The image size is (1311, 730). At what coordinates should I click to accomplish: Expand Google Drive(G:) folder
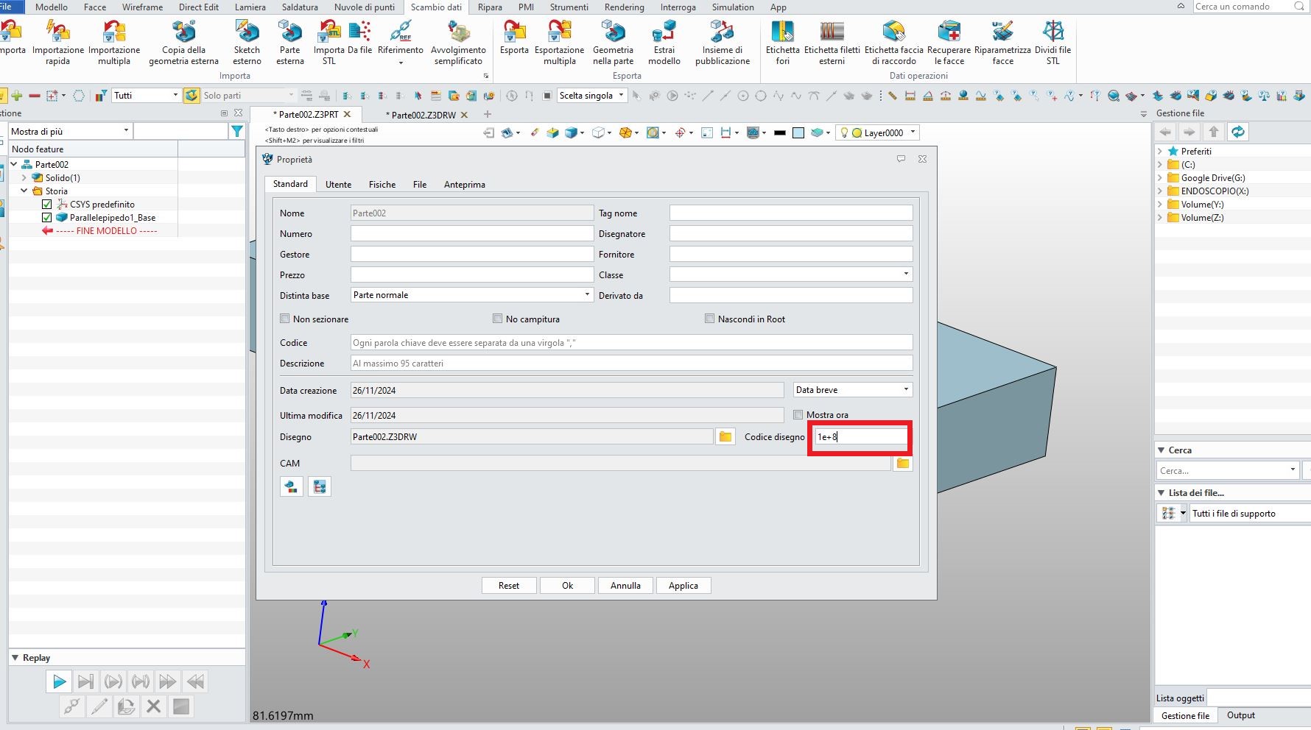tap(1160, 177)
